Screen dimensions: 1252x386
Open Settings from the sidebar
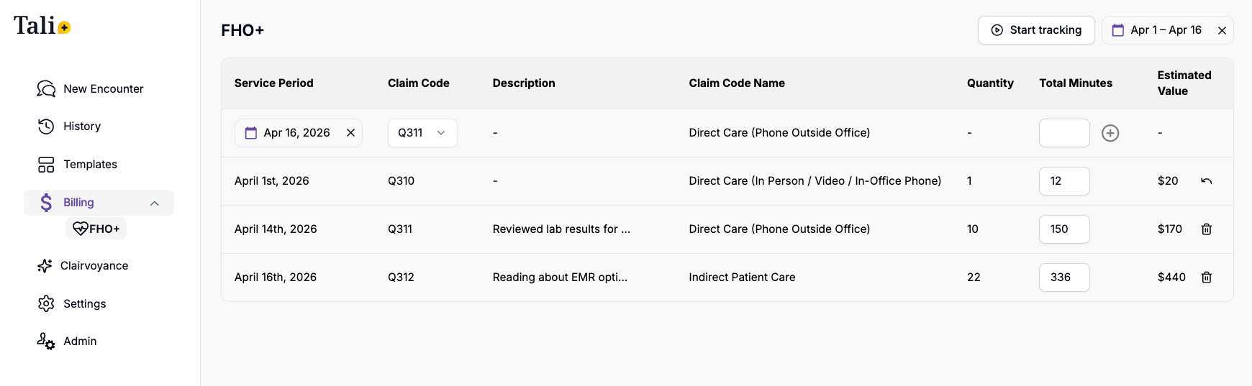click(x=84, y=304)
